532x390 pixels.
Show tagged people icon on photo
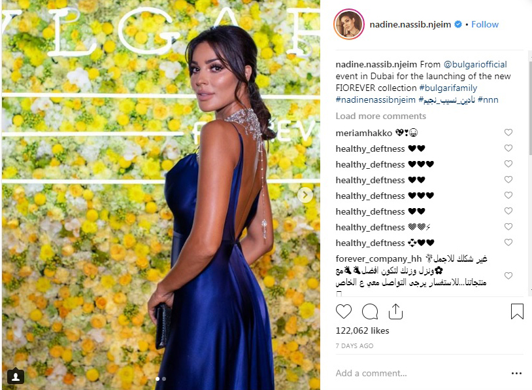(16, 376)
